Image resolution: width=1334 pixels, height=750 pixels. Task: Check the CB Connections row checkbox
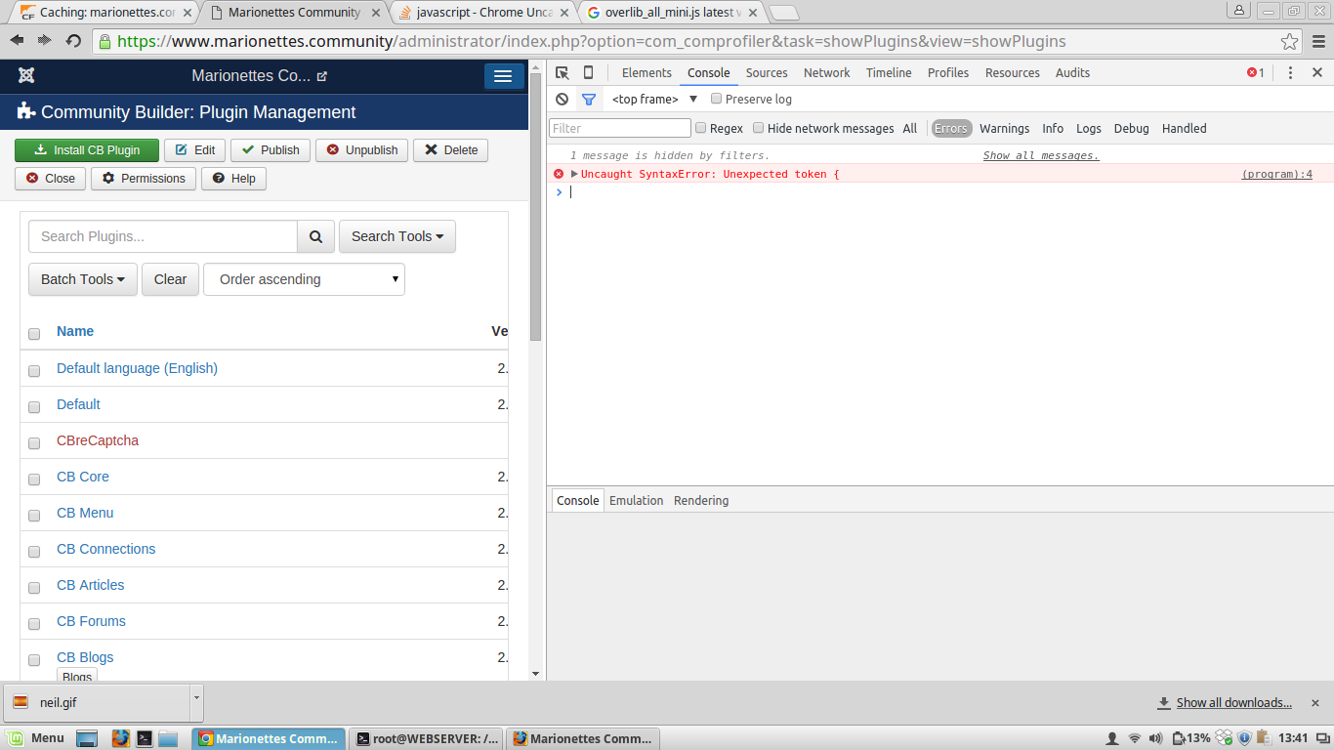[34, 552]
